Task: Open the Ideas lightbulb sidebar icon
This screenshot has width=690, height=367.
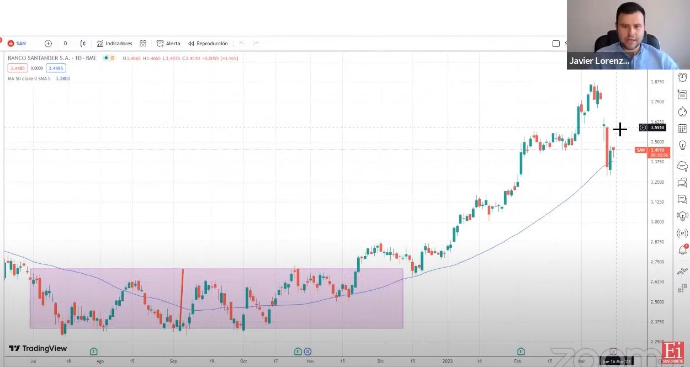Action: [682, 146]
